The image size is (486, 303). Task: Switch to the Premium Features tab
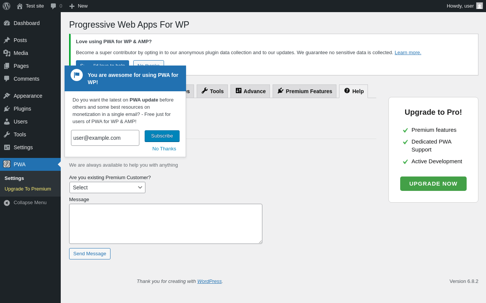point(305,91)
